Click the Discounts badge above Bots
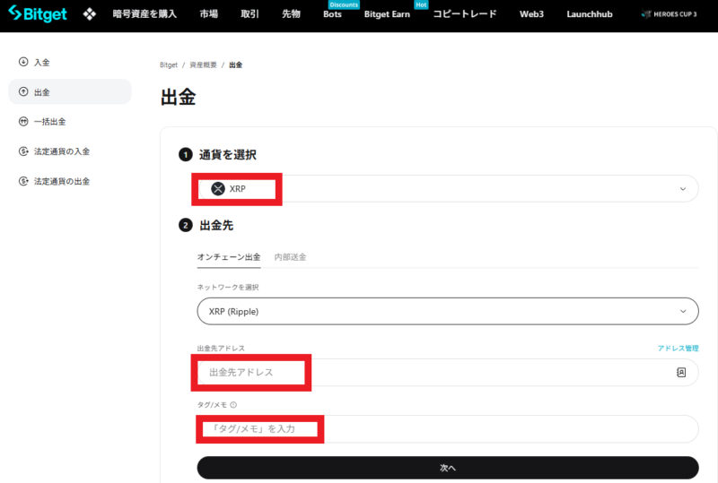The width and height of the screenshot is (718, 483). 344,4
